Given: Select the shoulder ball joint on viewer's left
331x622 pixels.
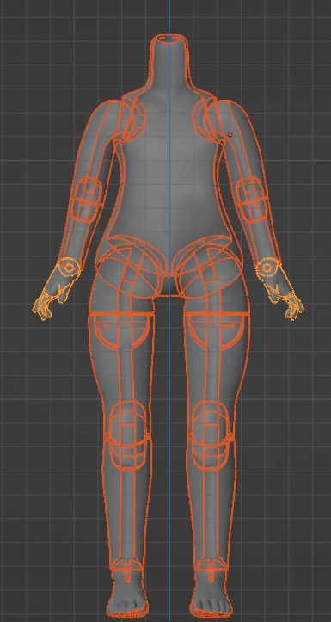Looking at the screenshot, I should click(130, 118).
